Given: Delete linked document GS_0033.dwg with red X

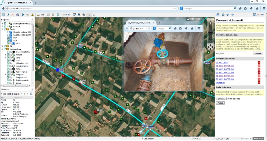Looking at the screenshot, I should coord(259,62).
